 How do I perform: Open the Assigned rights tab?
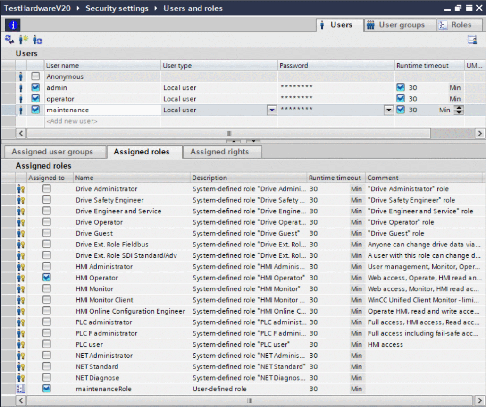pyautogui.click(x=219, y=152)
